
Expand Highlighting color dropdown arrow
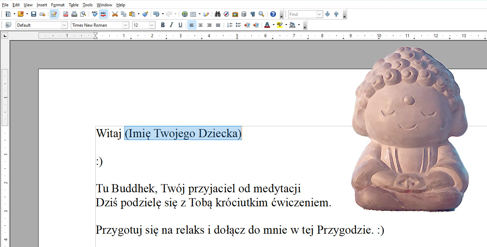(x=286, y=25)
